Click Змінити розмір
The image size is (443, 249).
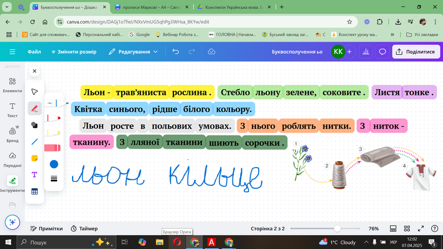(x=74, y=51)
